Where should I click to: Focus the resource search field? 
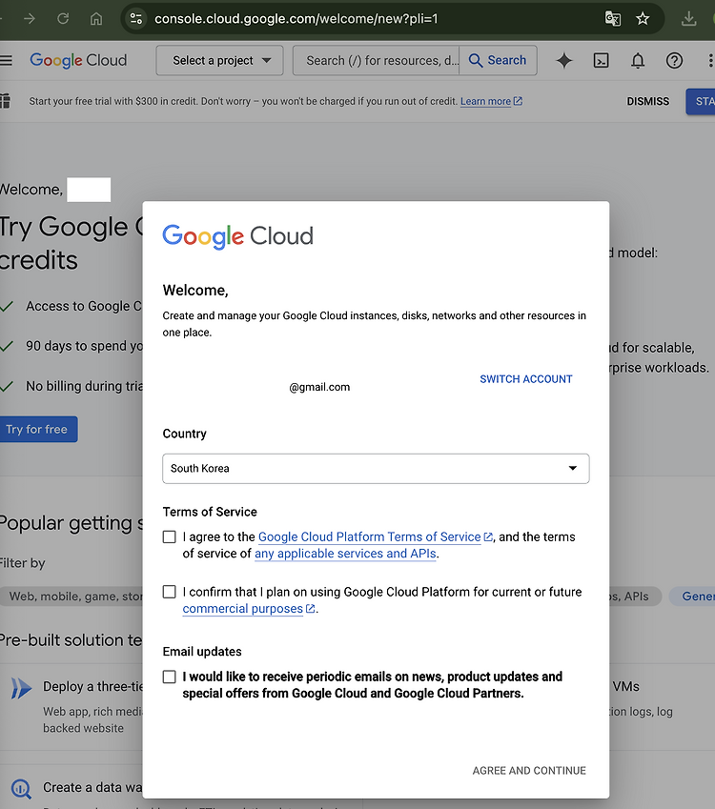377,60
